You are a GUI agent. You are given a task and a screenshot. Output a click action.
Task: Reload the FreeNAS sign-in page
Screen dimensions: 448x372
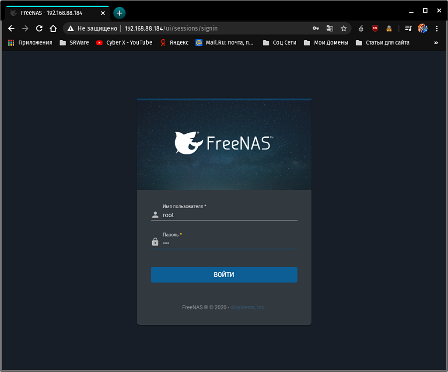tap(39, 28)
